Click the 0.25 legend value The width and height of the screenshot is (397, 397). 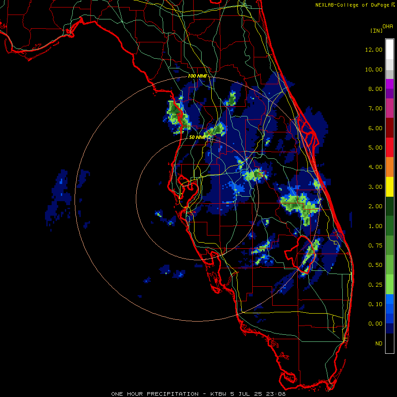click(375, 285)
